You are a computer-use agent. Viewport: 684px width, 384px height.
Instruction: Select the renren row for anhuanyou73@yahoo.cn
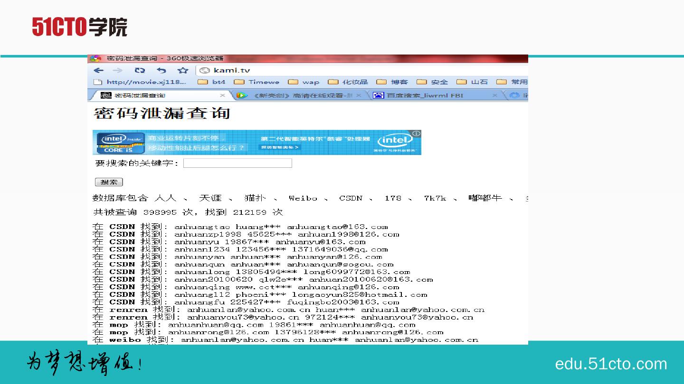point(283,317)
